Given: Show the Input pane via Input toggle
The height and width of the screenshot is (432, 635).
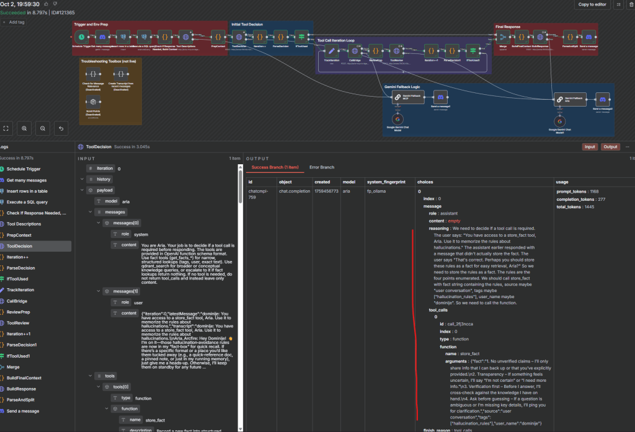Looking at the screenshot, I should pyautogui.click(x=589, y=147).
